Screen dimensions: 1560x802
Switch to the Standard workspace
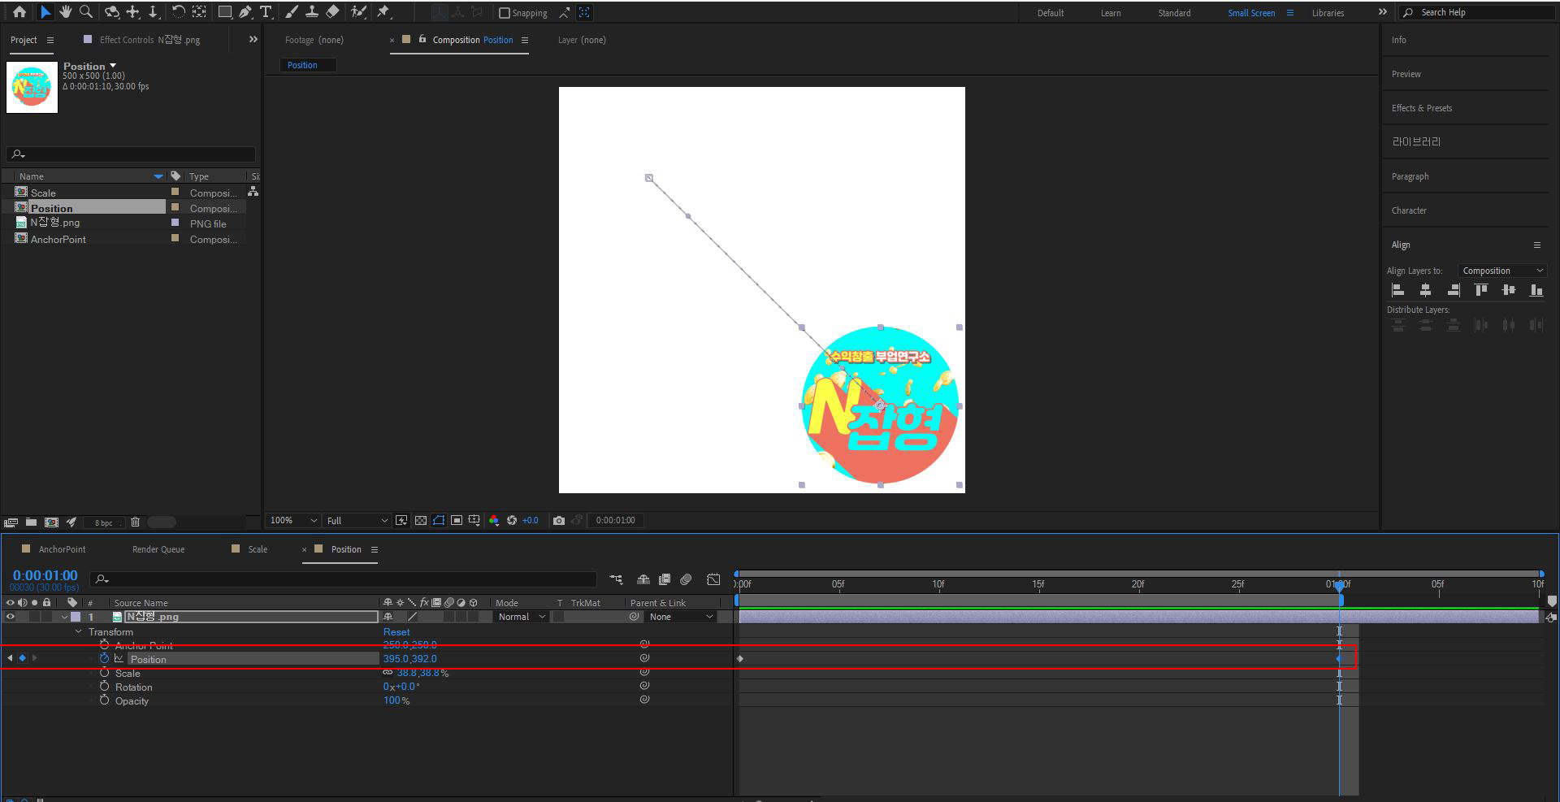tap(1174, 13)
